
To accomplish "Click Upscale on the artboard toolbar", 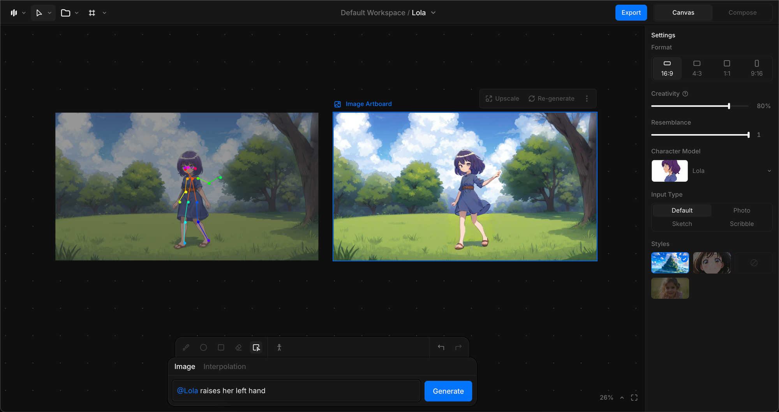I will click(x=502, y=99).
